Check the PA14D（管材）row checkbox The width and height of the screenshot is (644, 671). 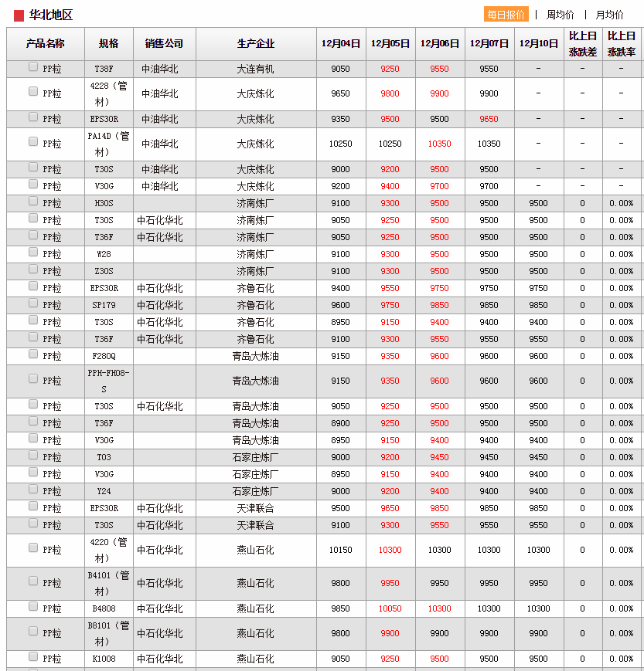(33, 142)
